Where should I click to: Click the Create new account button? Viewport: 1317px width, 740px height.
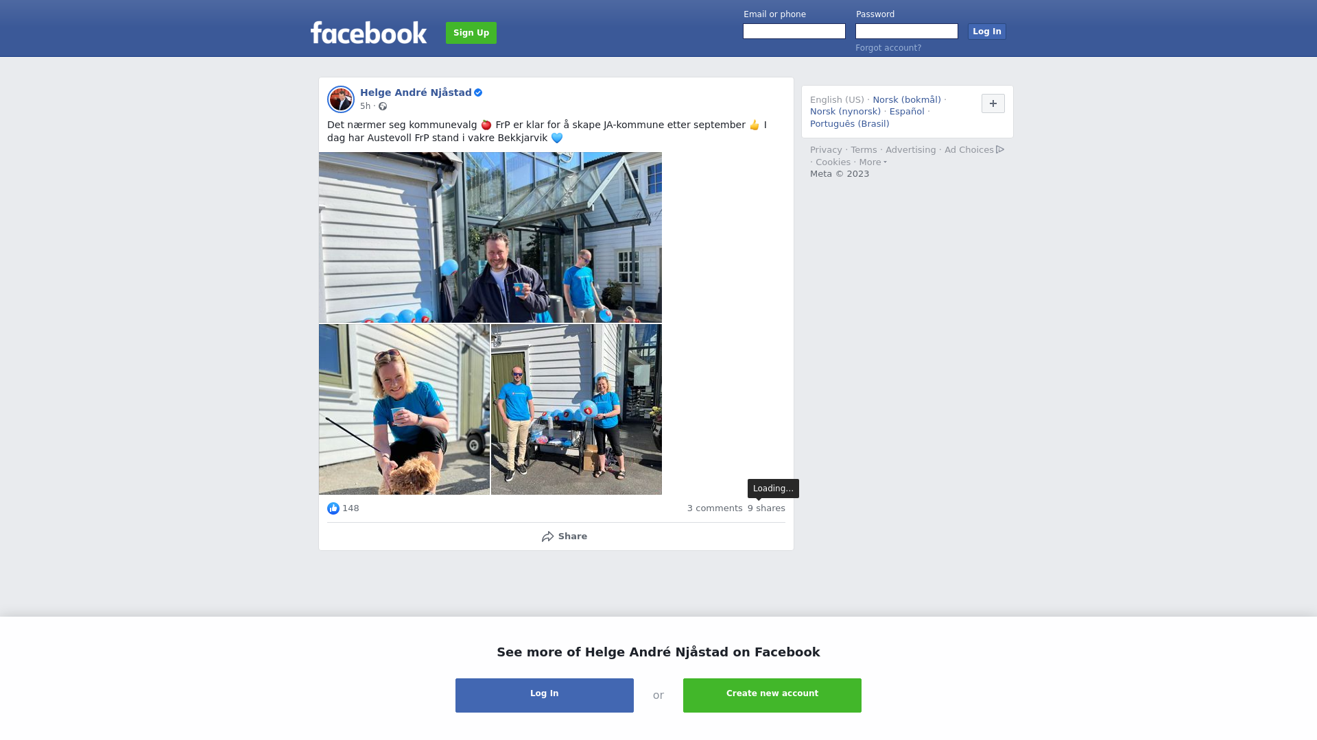pyautogui.click(x=772, y=695)
